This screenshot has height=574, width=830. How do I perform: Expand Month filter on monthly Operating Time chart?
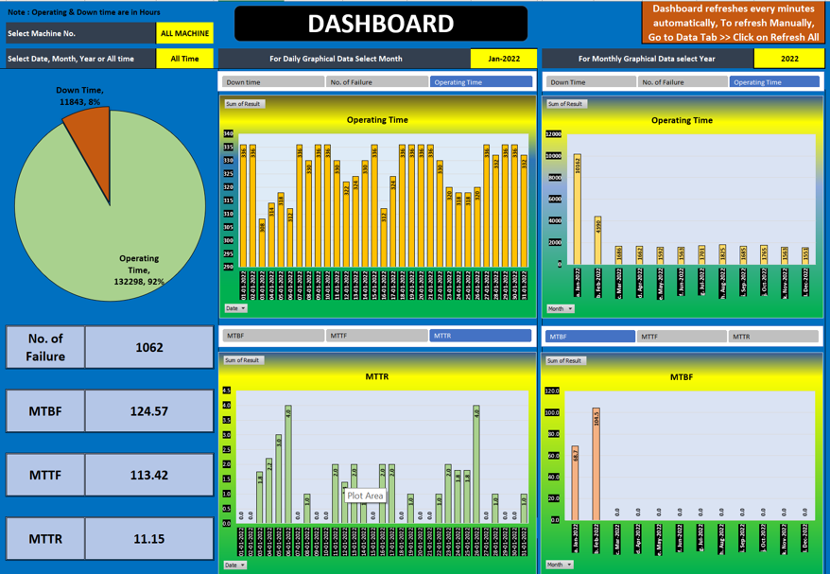(x=561, y=308)
